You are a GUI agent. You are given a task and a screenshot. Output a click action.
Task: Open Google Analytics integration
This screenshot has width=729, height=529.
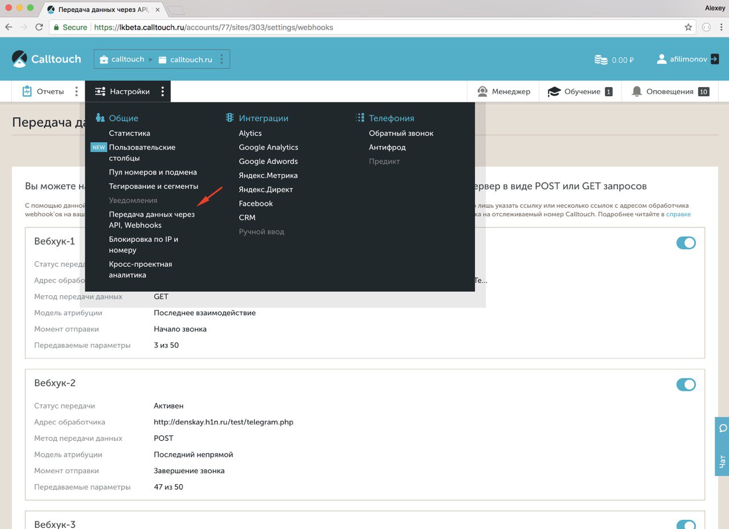pyautogui.click(x=268, y=147)
